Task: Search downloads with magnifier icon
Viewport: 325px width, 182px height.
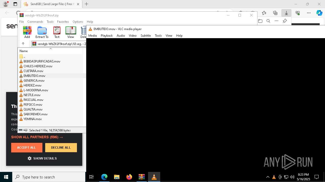Action: coord(268,21)
